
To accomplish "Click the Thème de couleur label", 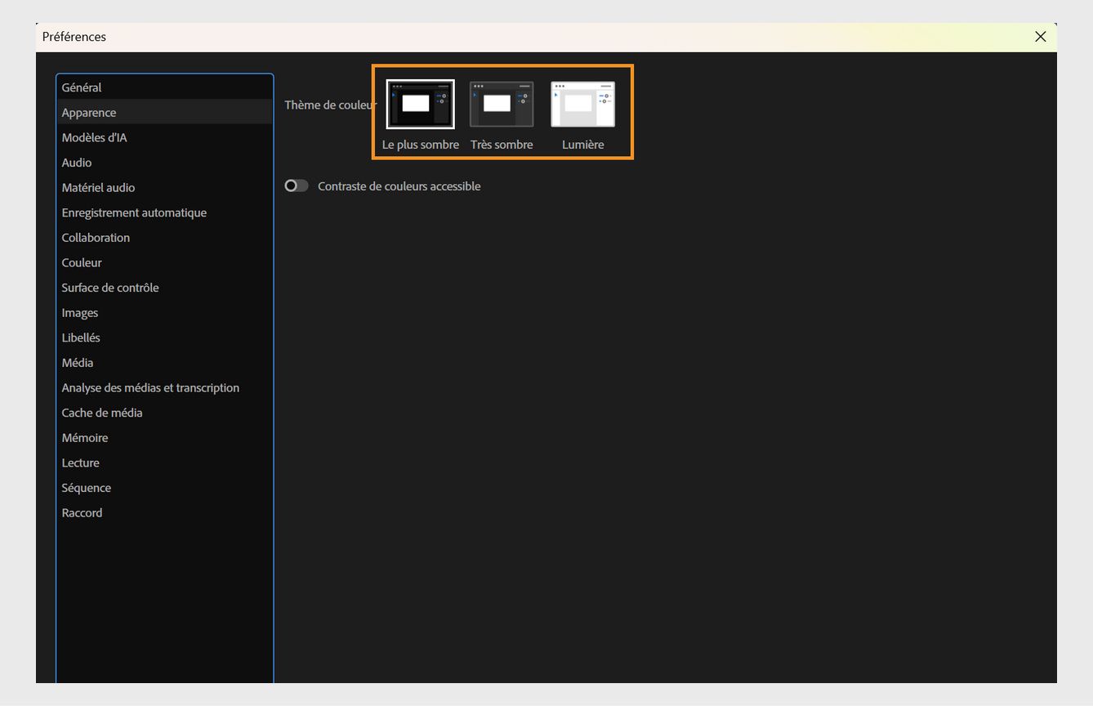I will coord(331,105).
